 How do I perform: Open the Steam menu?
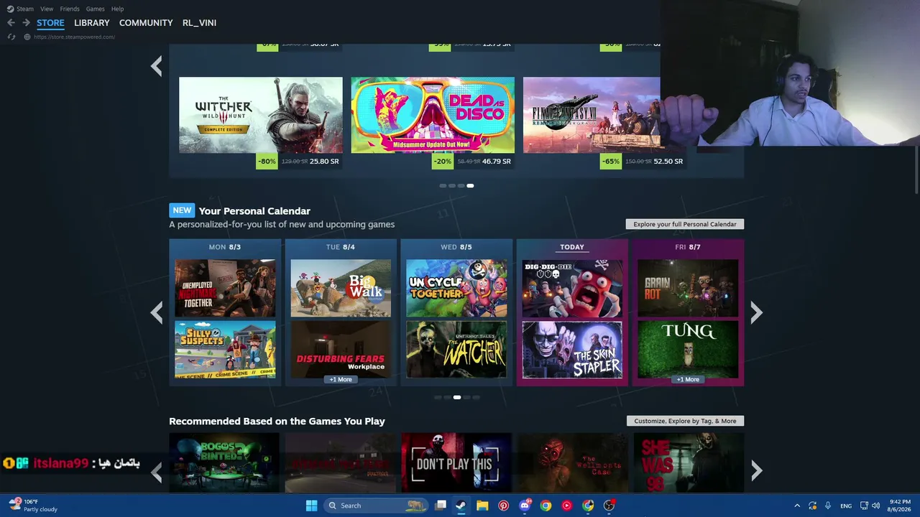pos(25,9)
